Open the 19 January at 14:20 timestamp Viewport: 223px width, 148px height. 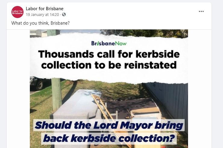42,15
